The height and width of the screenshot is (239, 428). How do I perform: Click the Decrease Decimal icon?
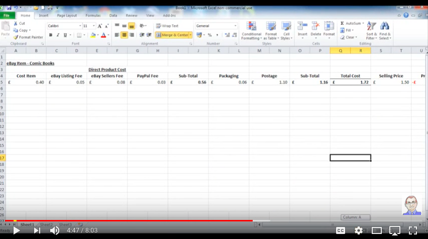coord(235,35)
